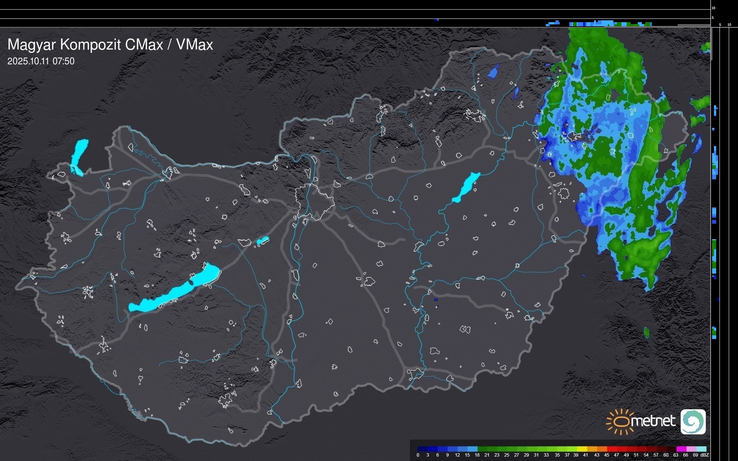The image size is (738, 461).
Task: Click the metnet wordmark text
Action: (x=653, y=421)
